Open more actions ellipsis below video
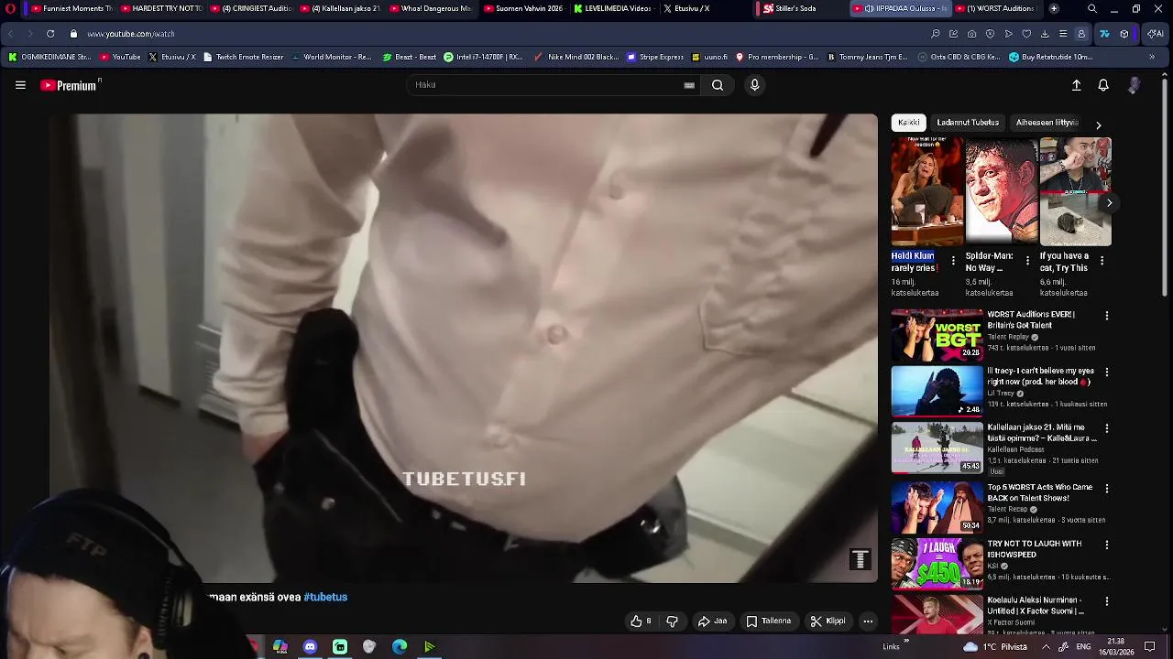The height and width of the screenshot is (659, 1173). pos(868,621)
